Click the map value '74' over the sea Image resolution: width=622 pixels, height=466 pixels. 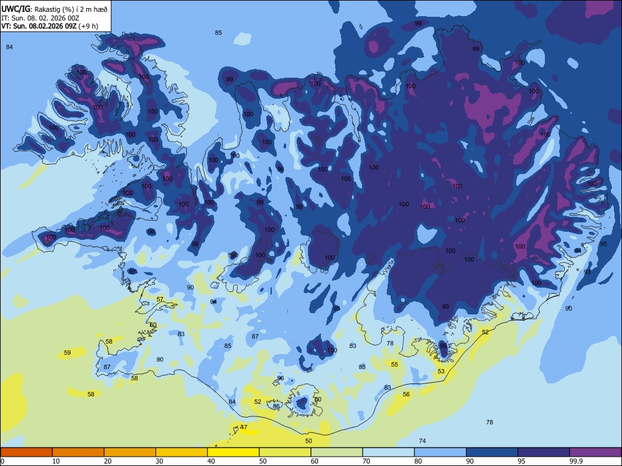[422, 441]
